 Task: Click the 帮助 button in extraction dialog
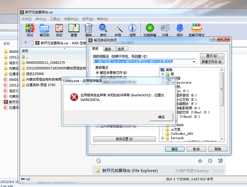pos(218,149)
